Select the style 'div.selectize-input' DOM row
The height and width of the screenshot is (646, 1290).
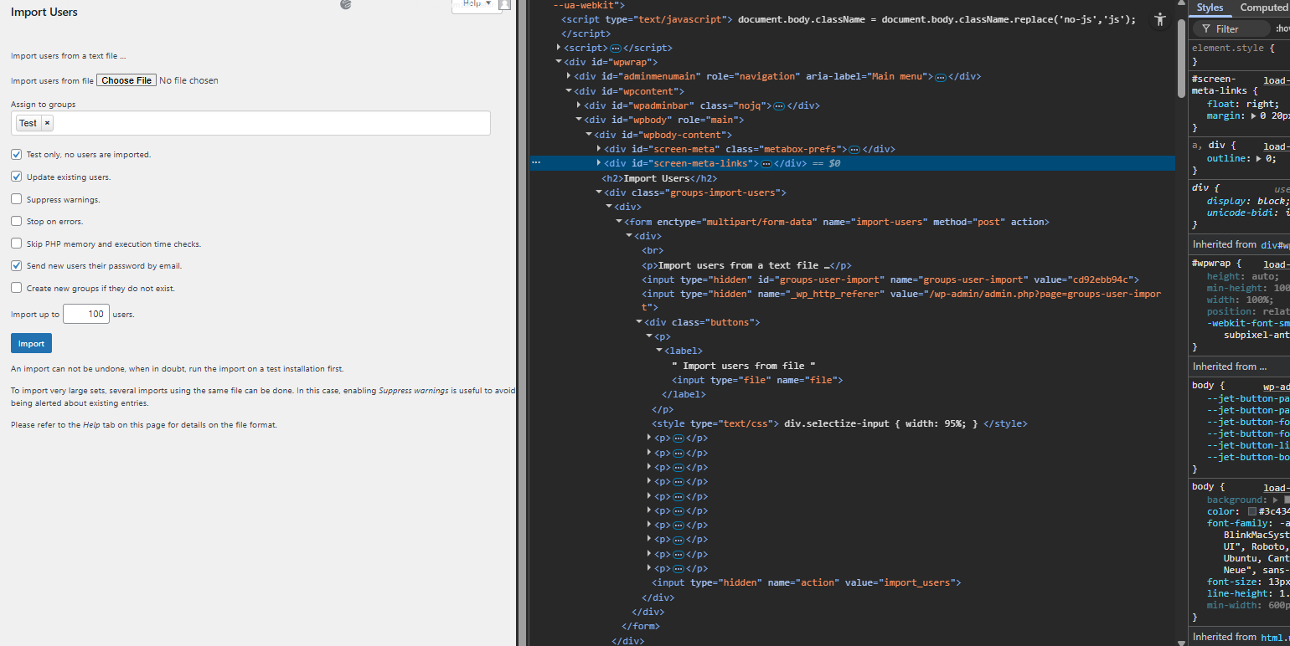pos(839,424)
